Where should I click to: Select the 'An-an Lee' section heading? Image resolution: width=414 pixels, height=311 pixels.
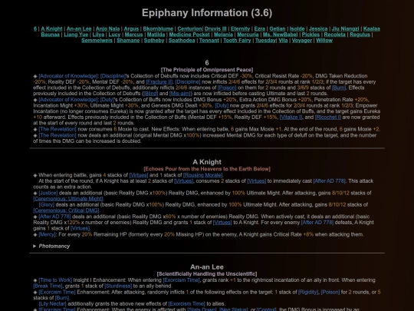coord(207,266)
